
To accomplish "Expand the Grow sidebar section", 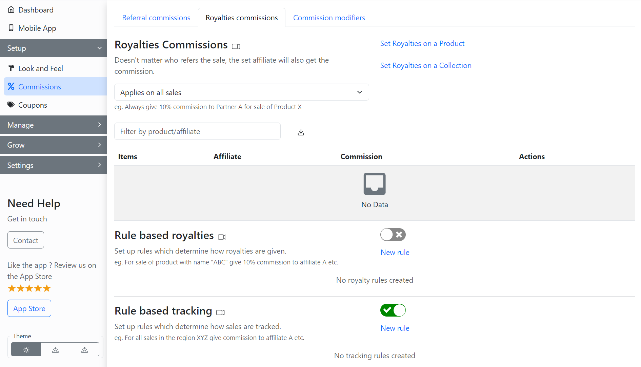I will (x=54, y=145).
